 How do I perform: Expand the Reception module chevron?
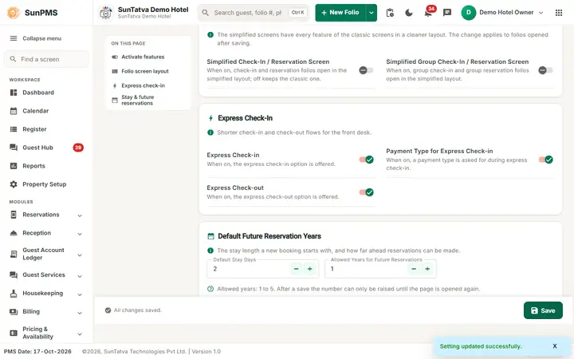tap(80, 234)
